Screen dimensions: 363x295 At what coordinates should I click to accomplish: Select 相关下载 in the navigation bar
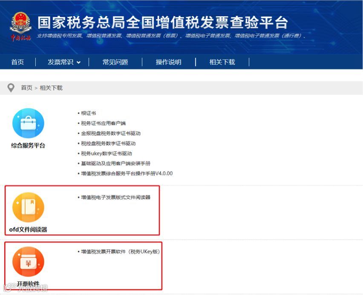click(x=222, y=62)
